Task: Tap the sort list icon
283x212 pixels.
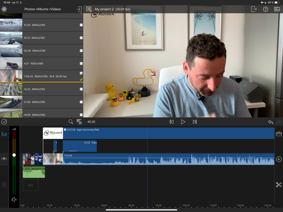Action: (x=79, y=122)
